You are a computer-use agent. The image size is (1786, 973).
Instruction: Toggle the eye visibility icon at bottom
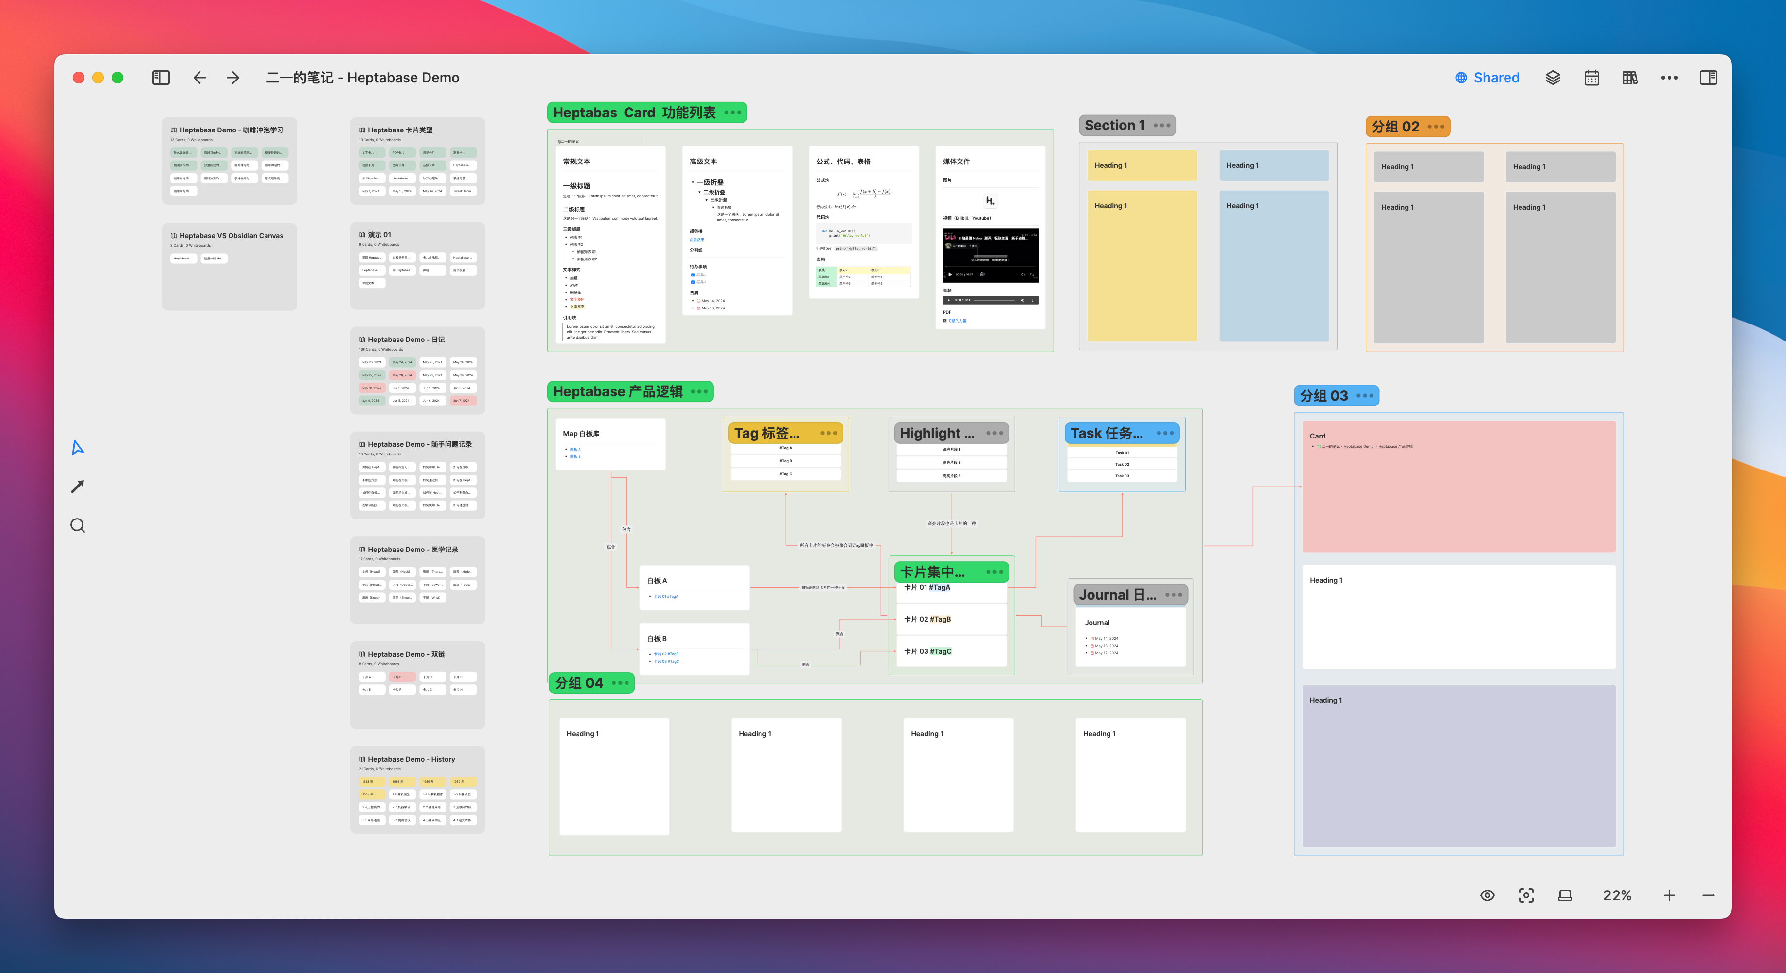(1487, 895)
